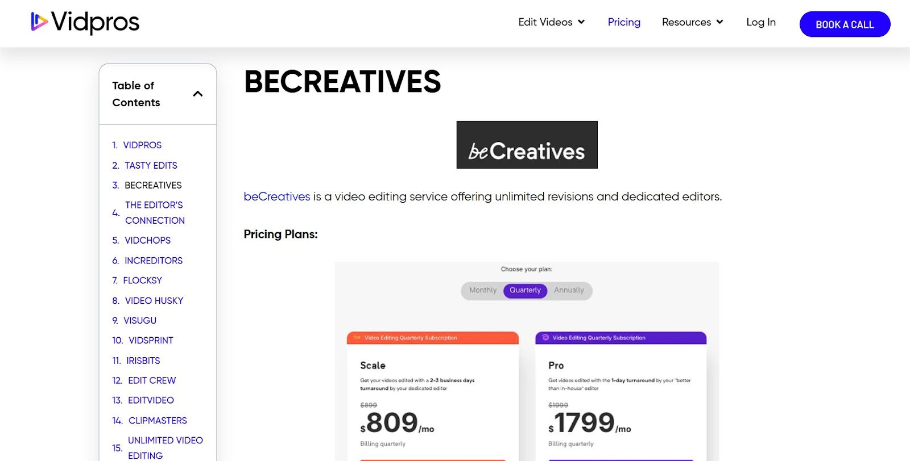Select the Monthly billing option
The height and width of the screenshot is (461, 910).
click(483, 290)
